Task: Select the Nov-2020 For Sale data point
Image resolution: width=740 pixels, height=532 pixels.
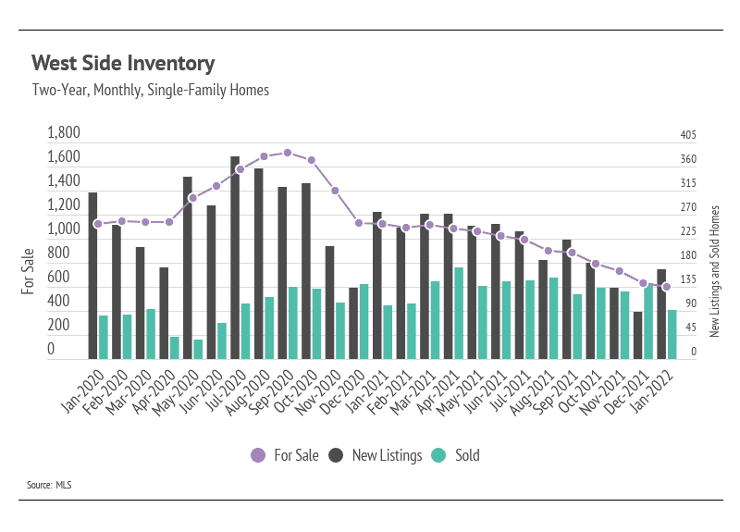Action: (335, 191)
